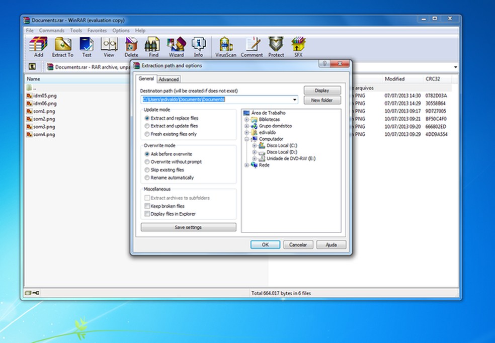Go up one folder level icon

(x=32, y=66)
